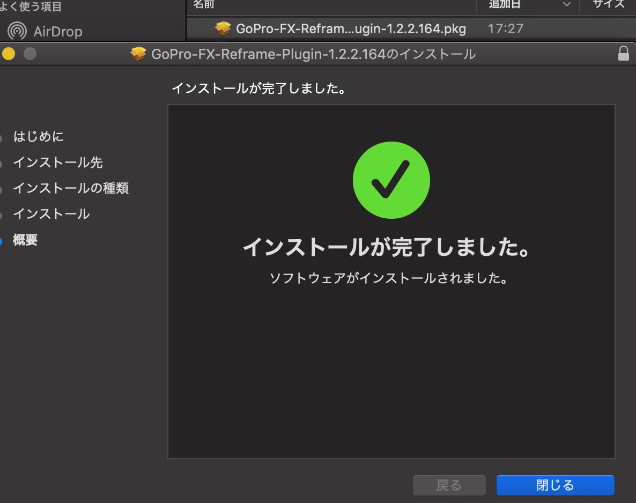
Task: Click the よく使う項目 sidebar header
Action: point(31,6)
